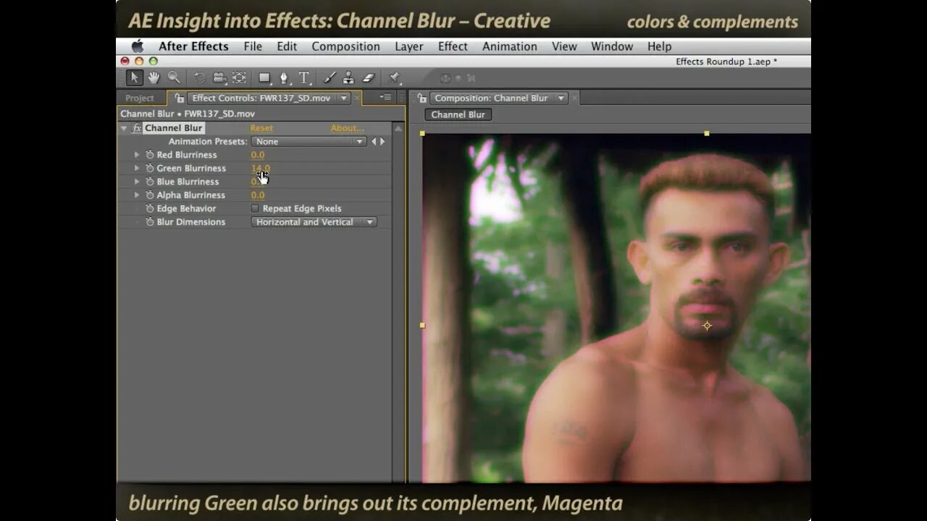Screen dimensions: 927x521
Task: Click Alpha Blurriness value 0.0
Action: (x=258, y=195)
